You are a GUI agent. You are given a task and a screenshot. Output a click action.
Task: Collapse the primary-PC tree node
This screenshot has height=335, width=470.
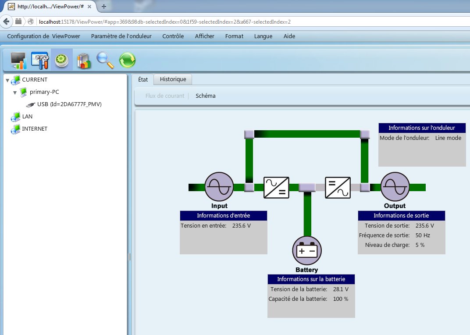pos(15,92)
